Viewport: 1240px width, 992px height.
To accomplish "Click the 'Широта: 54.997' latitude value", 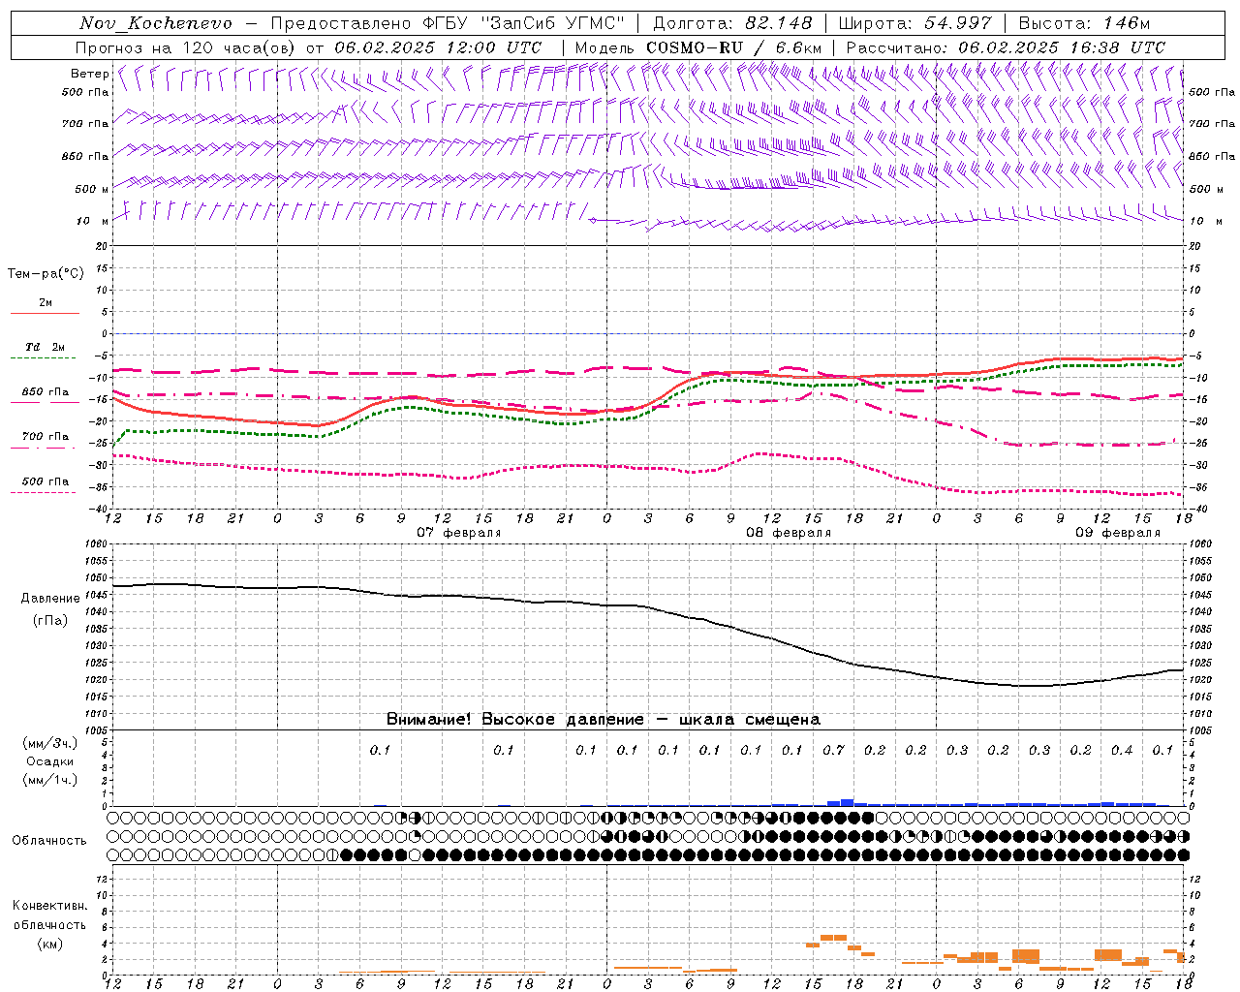I will click(914, 23).
